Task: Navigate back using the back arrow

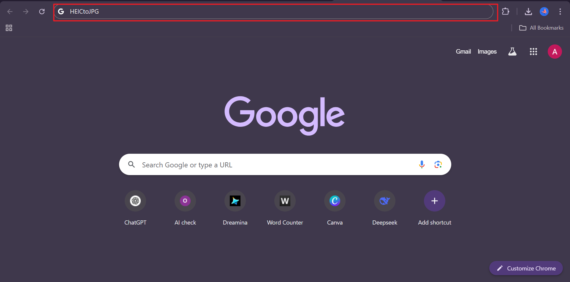Action: point(10,12)
